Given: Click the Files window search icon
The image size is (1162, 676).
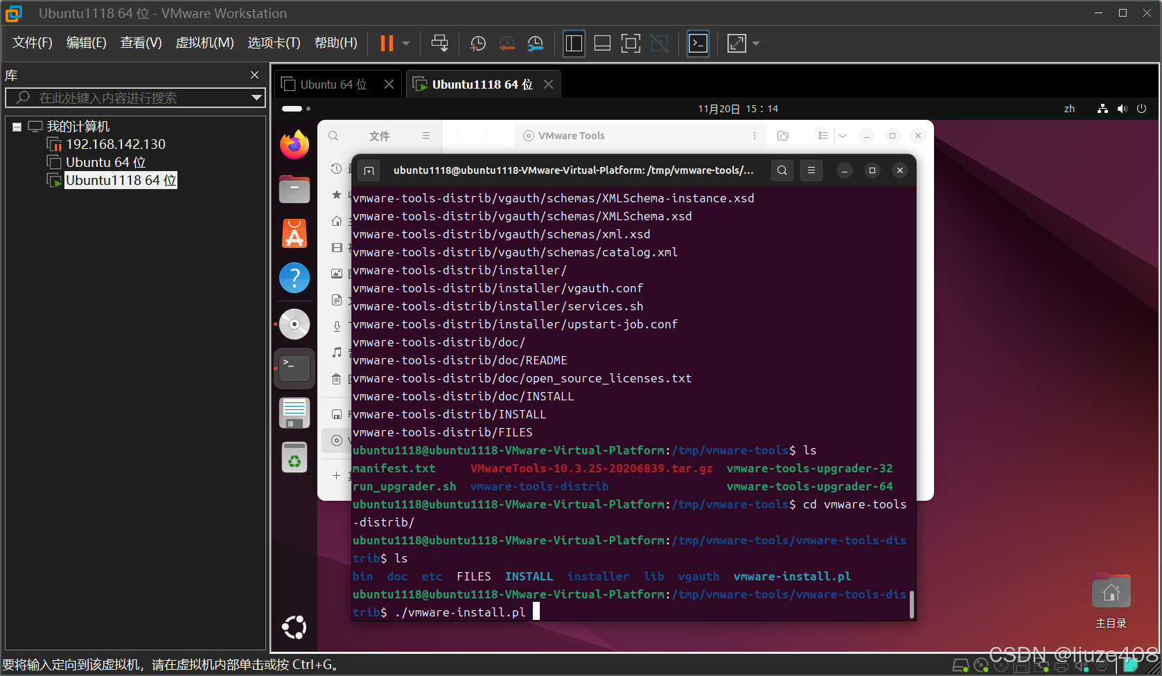Looking at the screenshot, I should (x=333, y=136).
